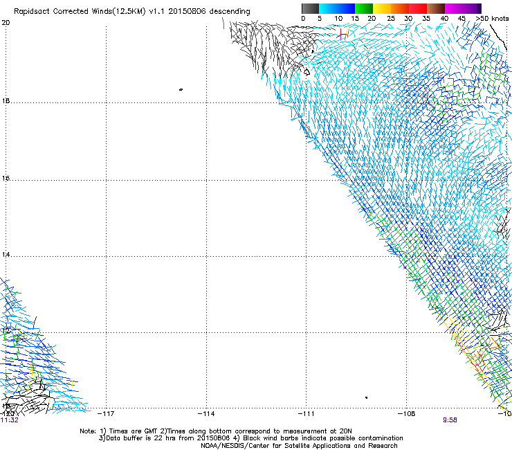Click 'Black wind barbs indicate possible contamination' note
This screenshot has height=450, width=512.
pyautogui.click(x=323, y=438)
